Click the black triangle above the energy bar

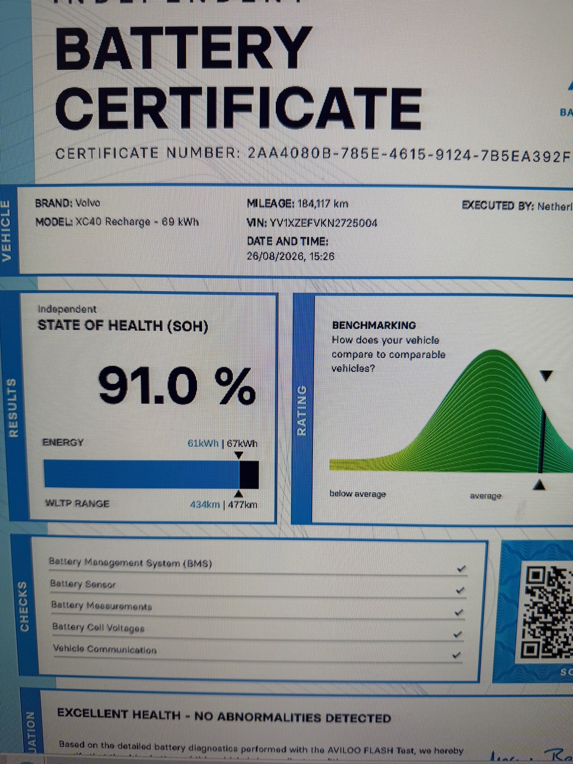click(239, 455)
